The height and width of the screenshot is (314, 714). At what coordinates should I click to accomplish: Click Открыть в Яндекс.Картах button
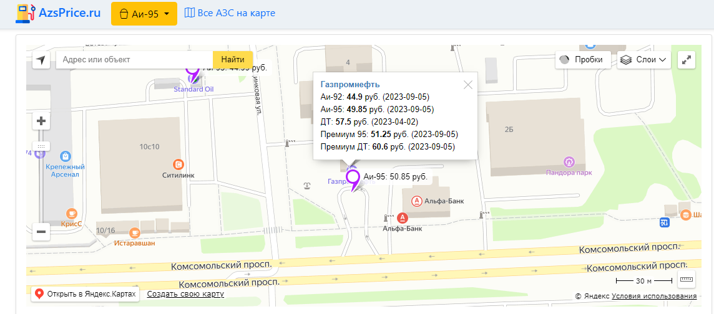coord(85,294)
